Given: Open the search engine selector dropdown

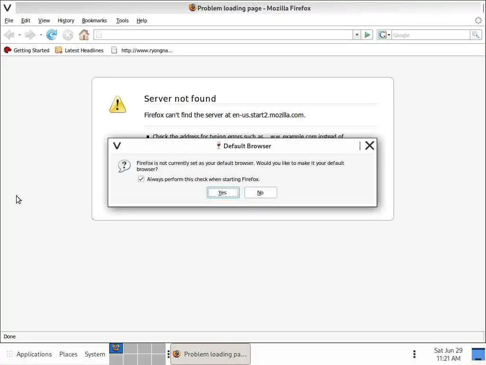Looking at the screenshot, I should 389,35.
